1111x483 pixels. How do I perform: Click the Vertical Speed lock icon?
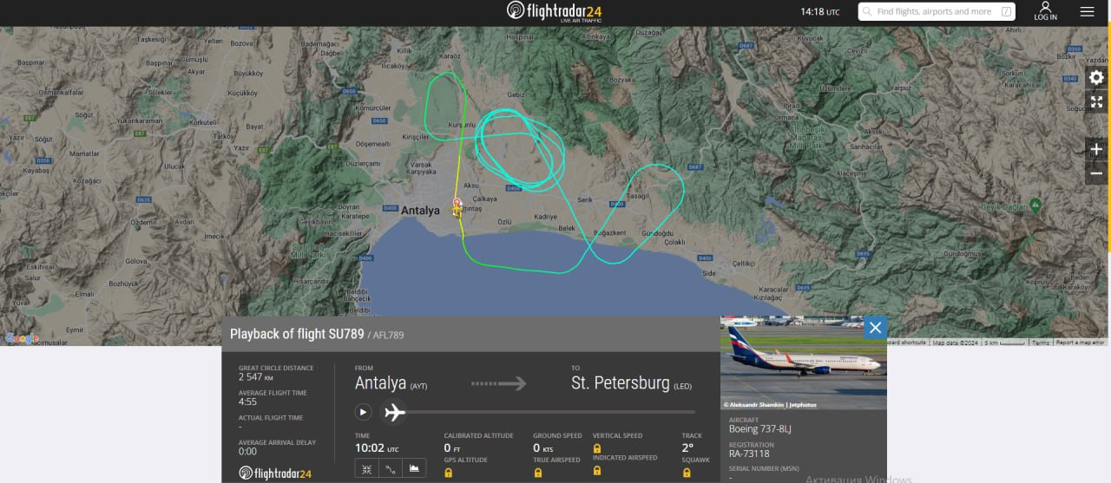click(597, 448)
